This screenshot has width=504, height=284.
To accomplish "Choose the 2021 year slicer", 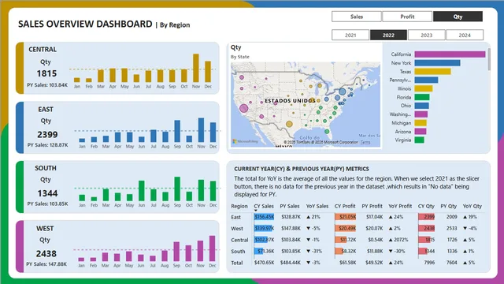I will coord(350,35).
